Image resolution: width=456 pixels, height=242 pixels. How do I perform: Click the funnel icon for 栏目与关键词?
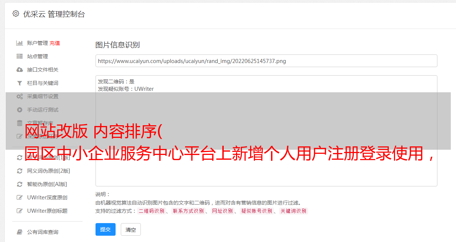[20, 83]
